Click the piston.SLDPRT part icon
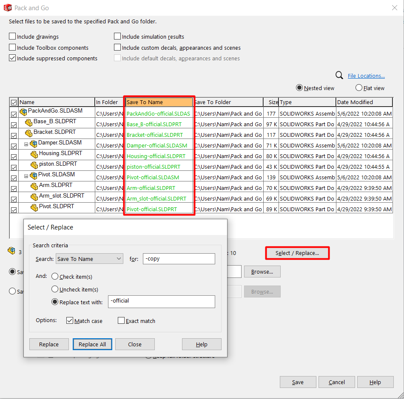 [x=34, y=165]
